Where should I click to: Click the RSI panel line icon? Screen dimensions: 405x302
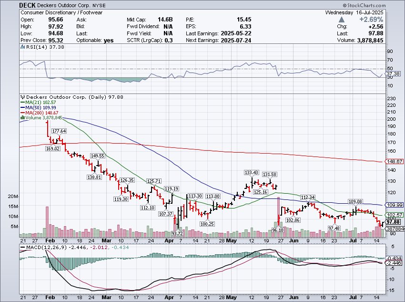tap(22, 47)
